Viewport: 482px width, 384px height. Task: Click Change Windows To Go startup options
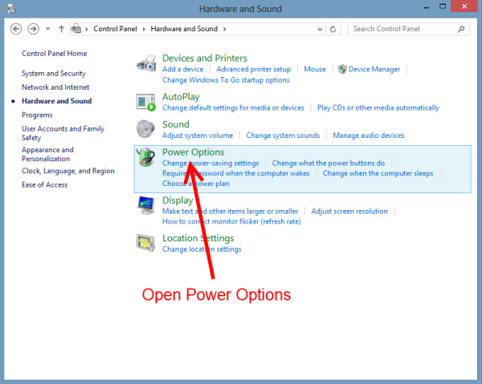click(x=226, y=80)
